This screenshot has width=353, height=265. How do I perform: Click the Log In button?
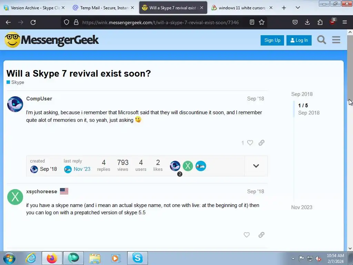[299, 40]
